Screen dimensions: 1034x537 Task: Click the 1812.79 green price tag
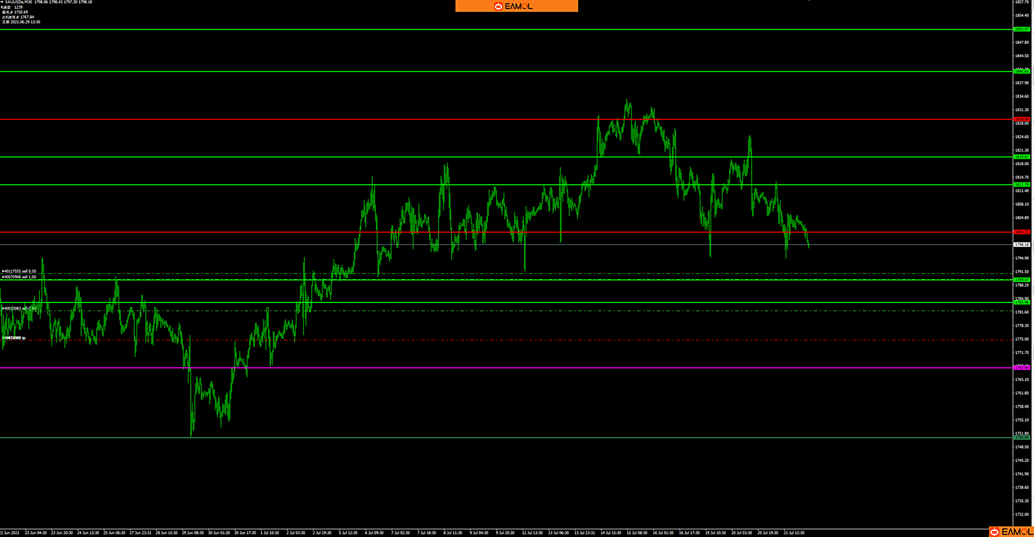(1021, 185)
